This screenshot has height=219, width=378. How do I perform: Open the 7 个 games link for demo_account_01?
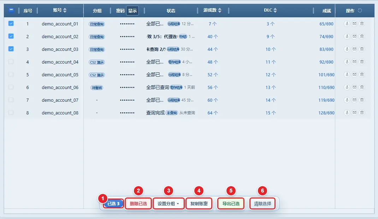(x=213, y=24)
